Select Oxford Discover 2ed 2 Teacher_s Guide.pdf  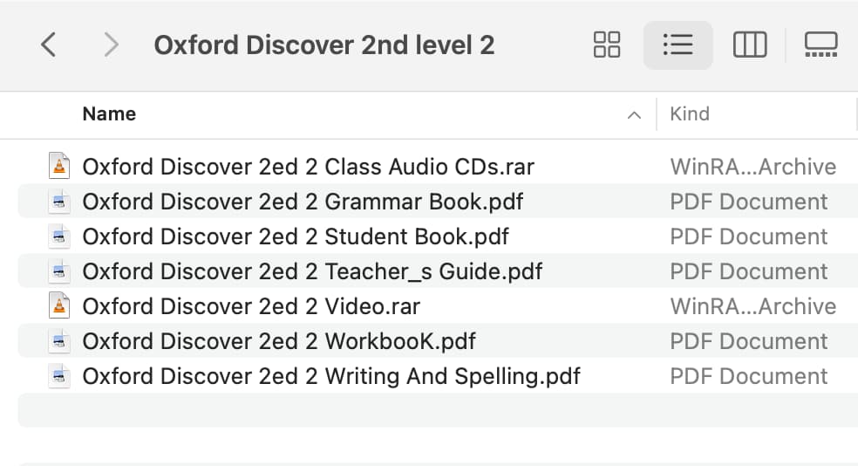(312, 271)
